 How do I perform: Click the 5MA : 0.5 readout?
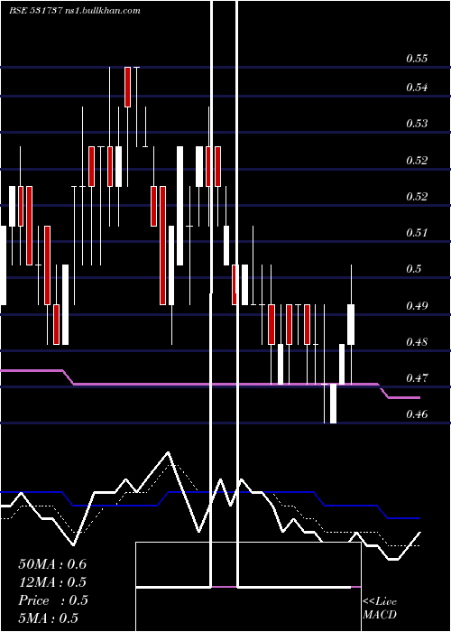49,618
